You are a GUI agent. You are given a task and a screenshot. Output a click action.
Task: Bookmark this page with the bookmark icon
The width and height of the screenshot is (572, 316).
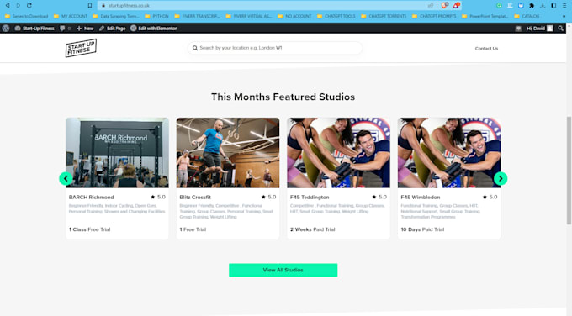[90, 6]
